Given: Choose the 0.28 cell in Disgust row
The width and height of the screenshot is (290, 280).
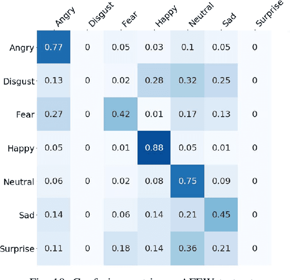Looking at the screenshot, I should click(154, 81).
